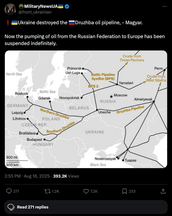
Task: Open MilitaryNewsUA profile avatar
Action: coord(10,9)
